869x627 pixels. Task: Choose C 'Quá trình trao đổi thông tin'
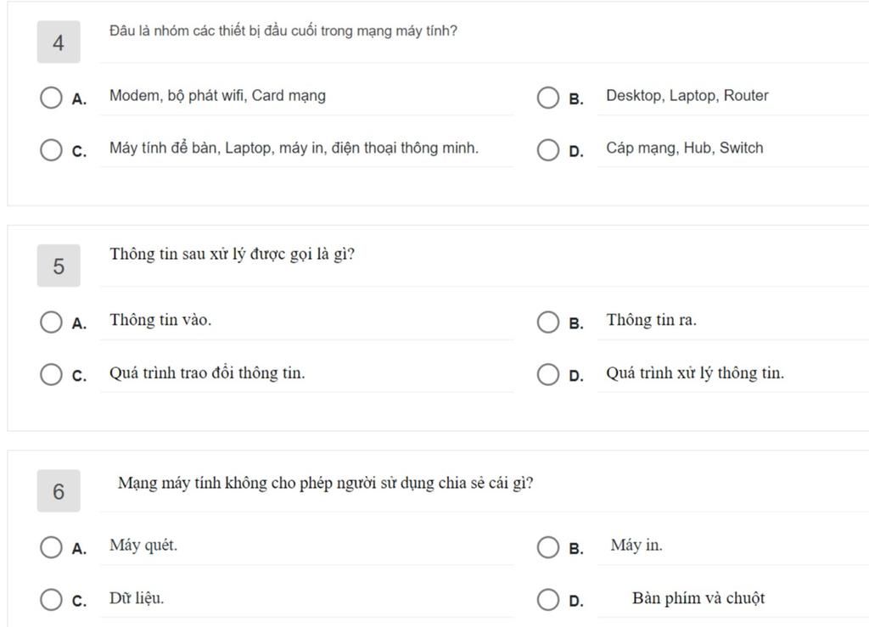[x=51, y=374]
